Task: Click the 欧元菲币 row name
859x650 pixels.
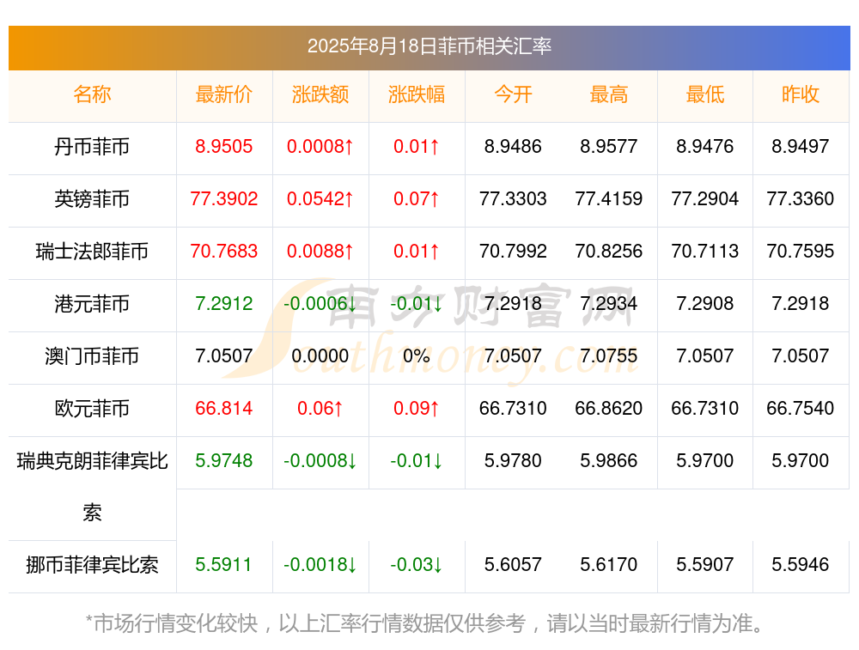Action: [x=92, y=409]
